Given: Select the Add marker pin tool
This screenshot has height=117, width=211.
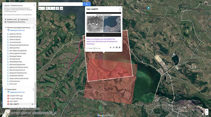Looking at the screenshot, I should (50, 8).
